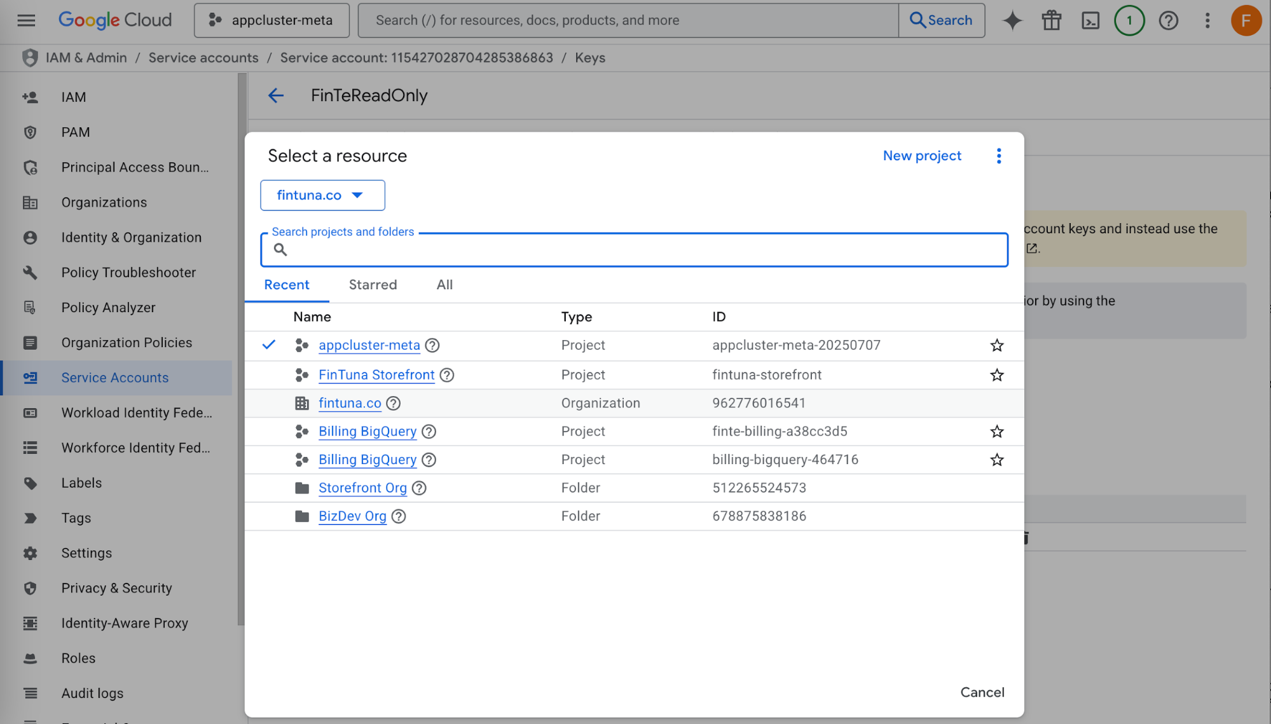Open the fintuna.co organization dropdown
The width and height of the screenshot is (1271, 724).
(322, 195)
